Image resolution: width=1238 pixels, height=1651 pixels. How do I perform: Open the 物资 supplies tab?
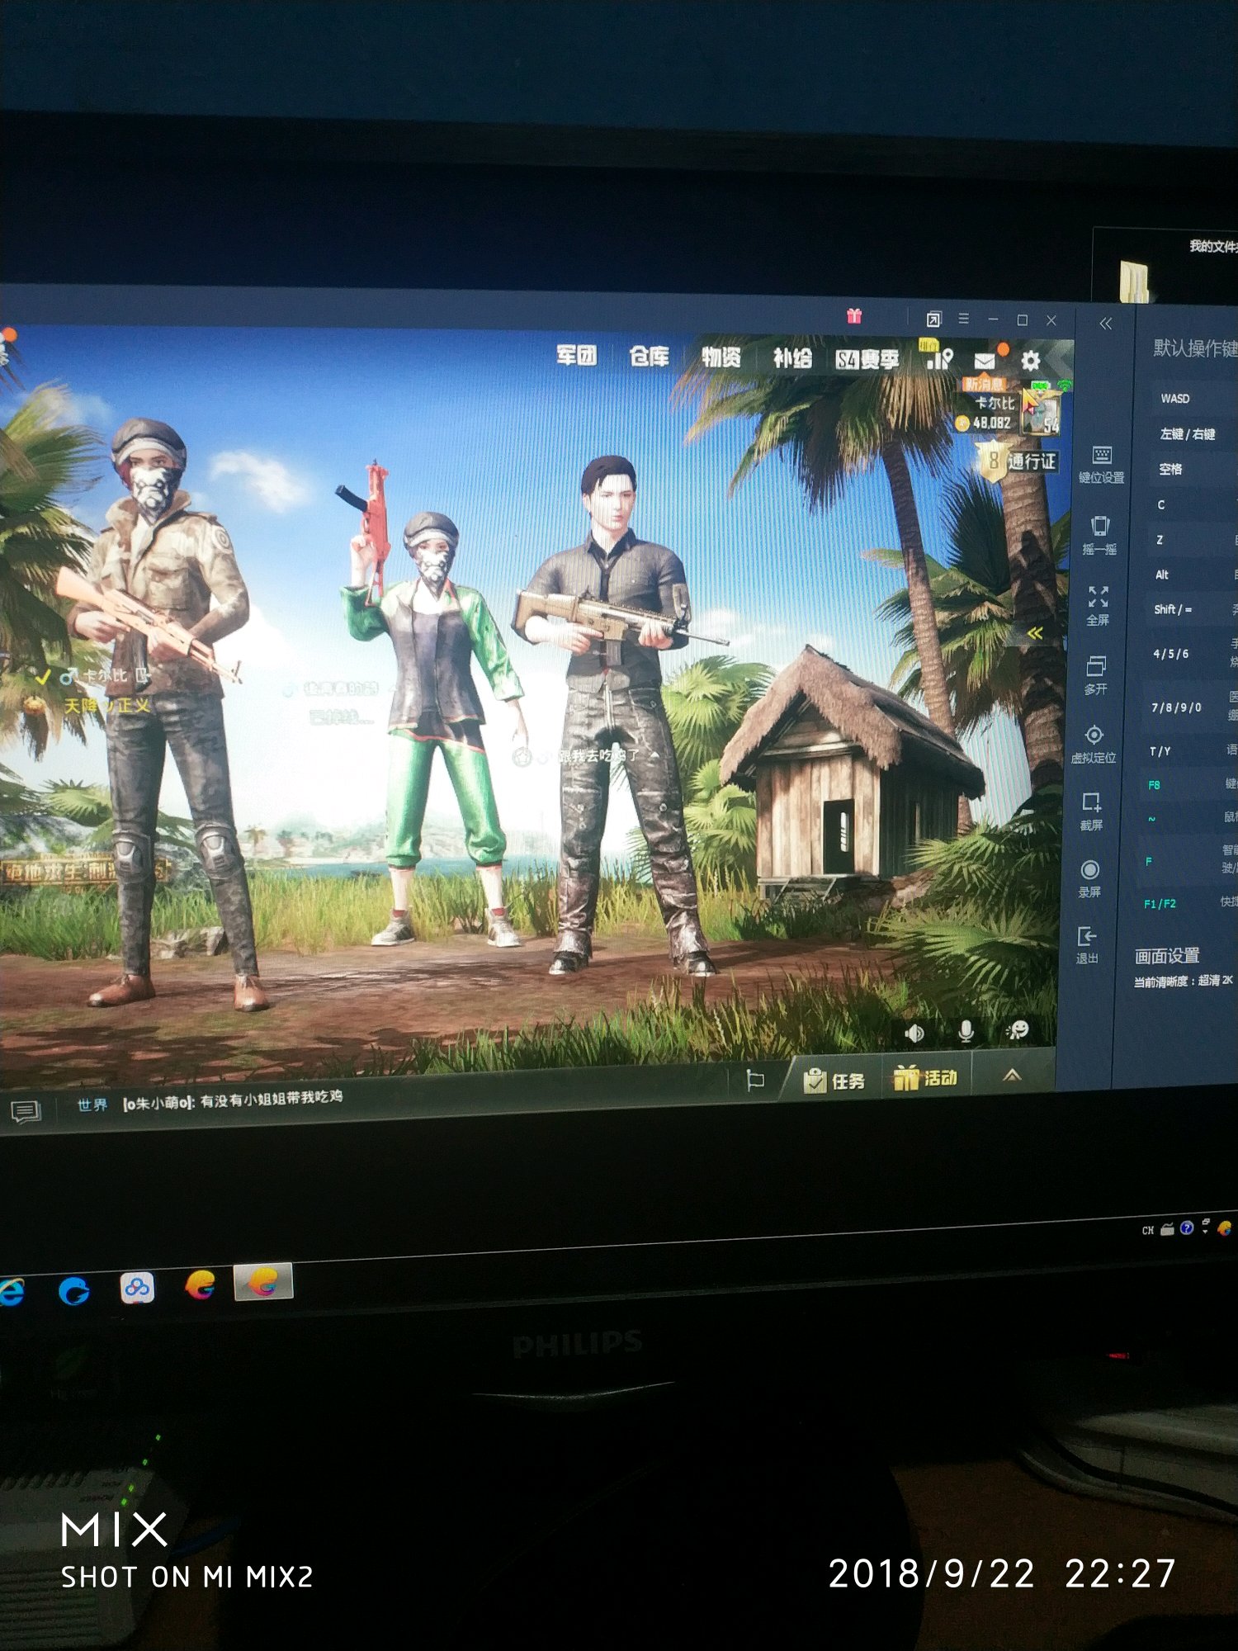coord(721,357)
